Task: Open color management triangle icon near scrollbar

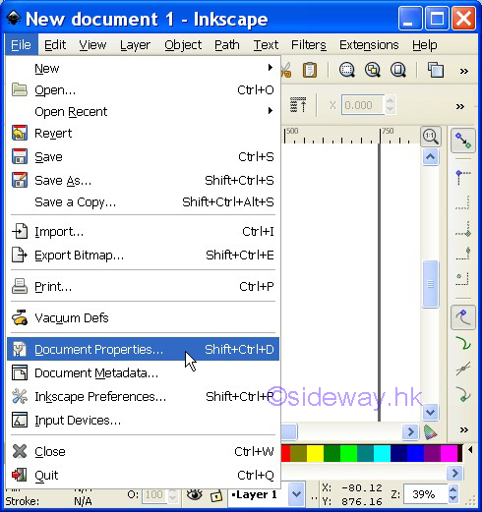Action: coord(431,432)
